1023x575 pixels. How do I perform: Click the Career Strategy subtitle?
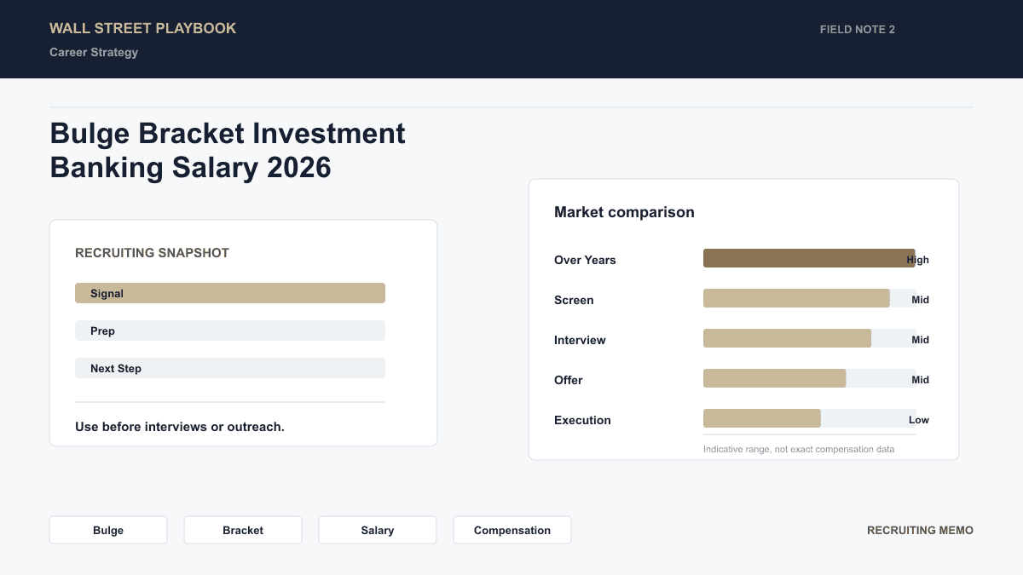(94, 52)
